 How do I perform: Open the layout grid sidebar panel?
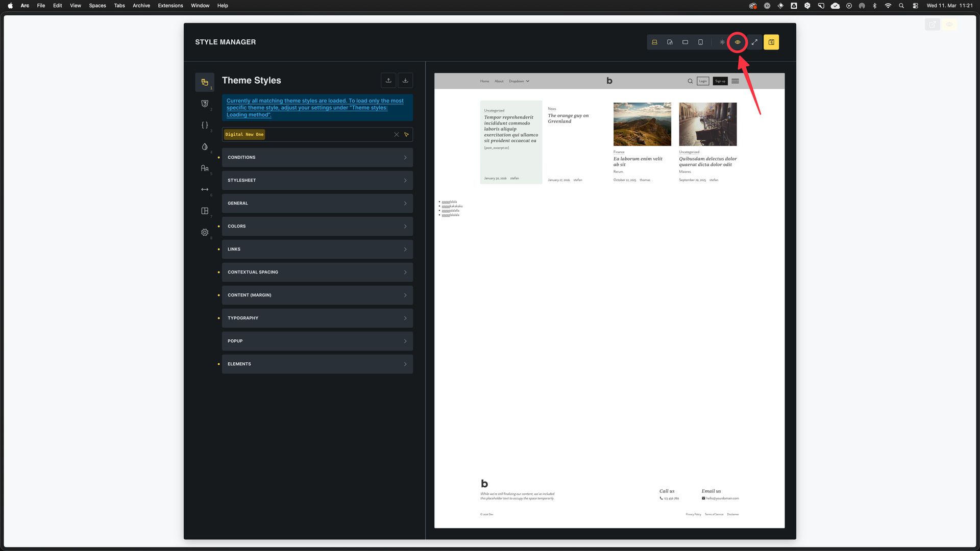coord(205,211)
